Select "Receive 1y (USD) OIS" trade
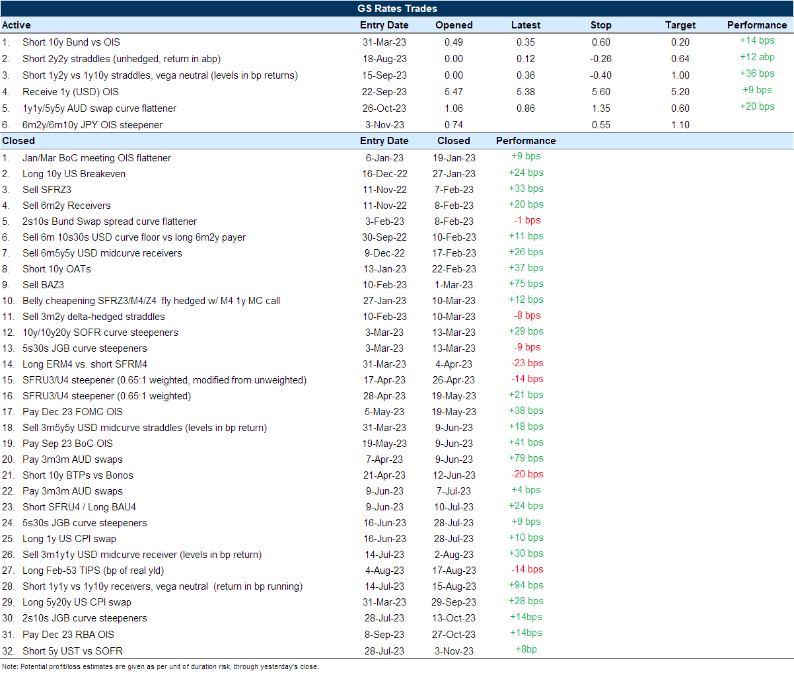 (x=71, y=92)
